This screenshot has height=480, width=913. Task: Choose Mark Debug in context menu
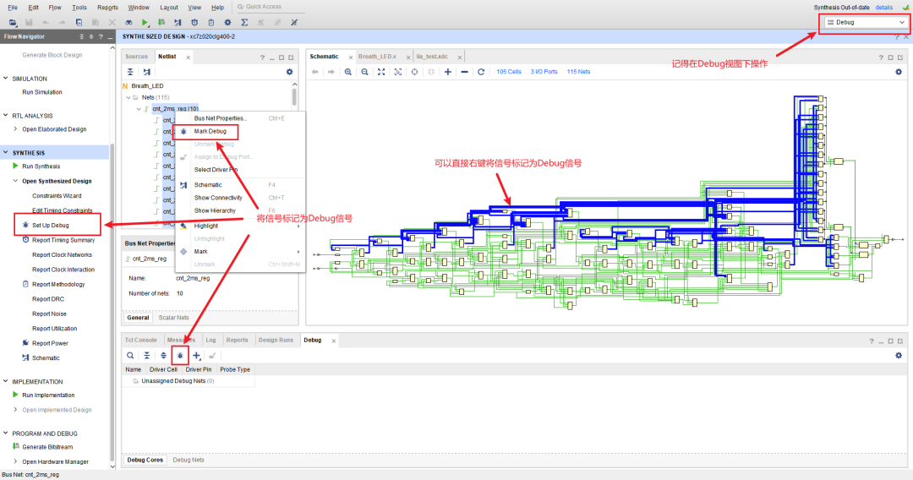click(x=210, y=132)
